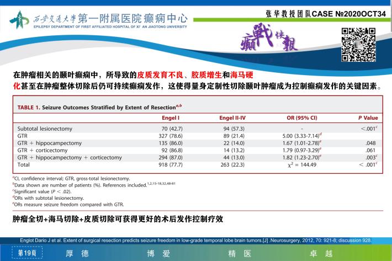
Task: Click cell value '22 (14.0)'
Action: [x=234, y=143]
